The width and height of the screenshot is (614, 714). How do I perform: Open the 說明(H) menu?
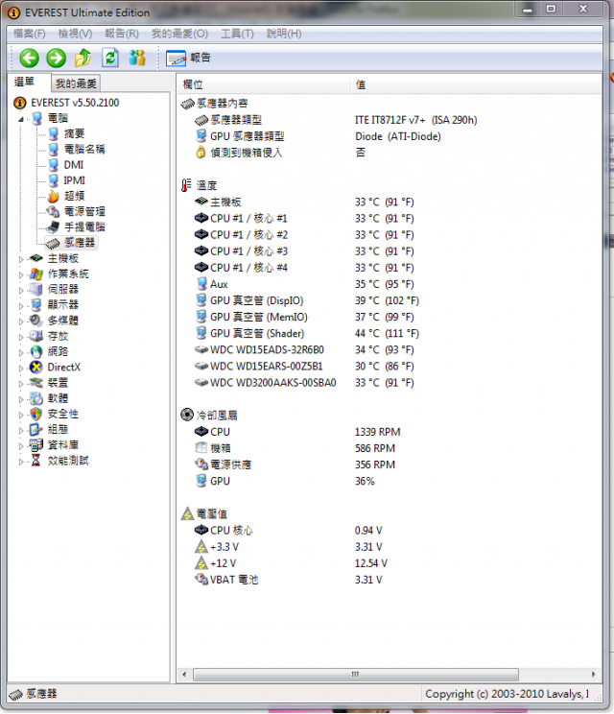click(x=284, y=34)
